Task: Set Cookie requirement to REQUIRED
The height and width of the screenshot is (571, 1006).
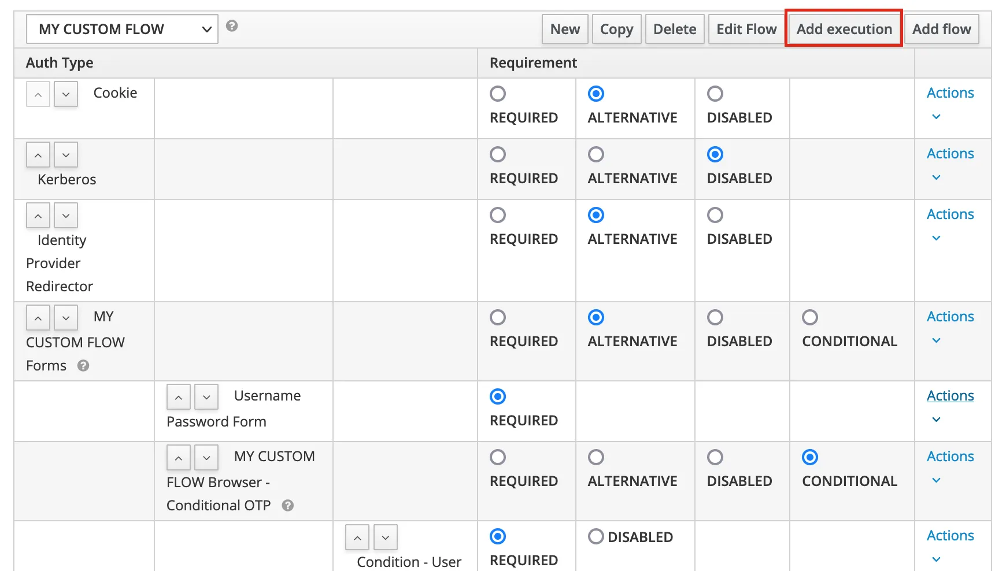Action: (498, 94)
